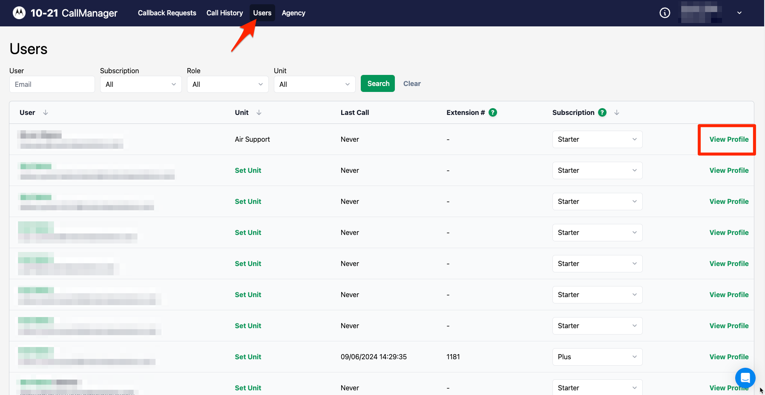Select the Users tab
Screen dimensions: 765x395
tap(262, 13)
